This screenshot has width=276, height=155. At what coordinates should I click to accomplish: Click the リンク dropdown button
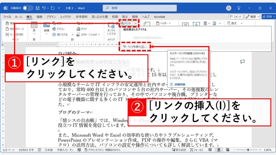click(129, 23)
